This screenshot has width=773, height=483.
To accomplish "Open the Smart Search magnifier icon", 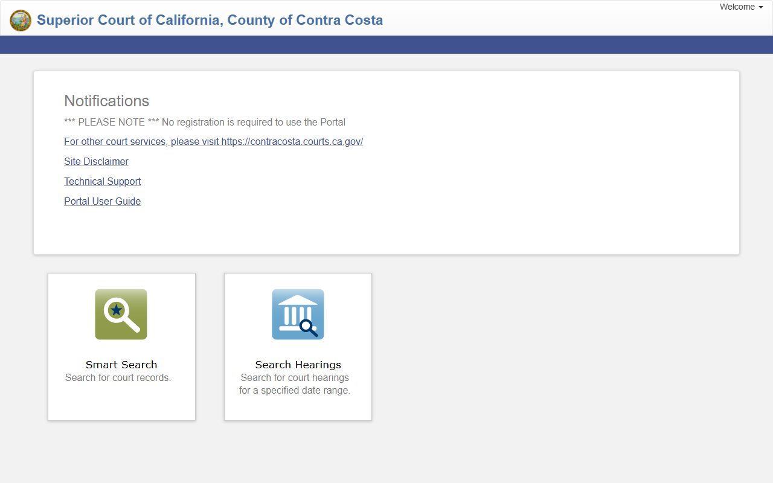I will (121, 315).
